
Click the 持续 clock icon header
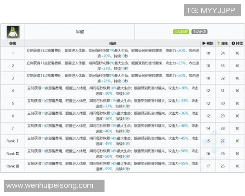point(237,43)
